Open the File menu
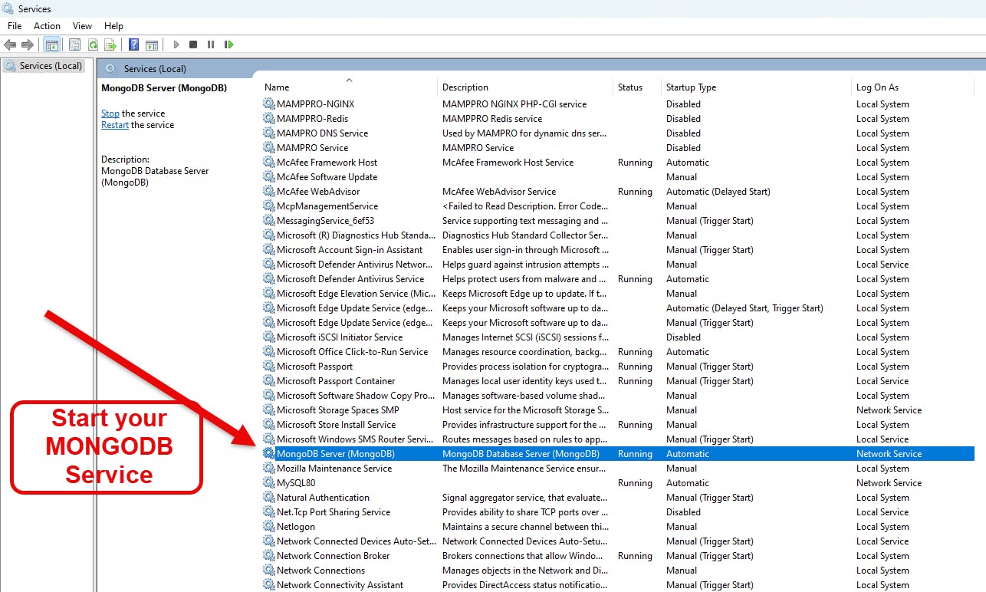Image resolution: width=986 pixels, height=592 pixels. coord(15,26)
